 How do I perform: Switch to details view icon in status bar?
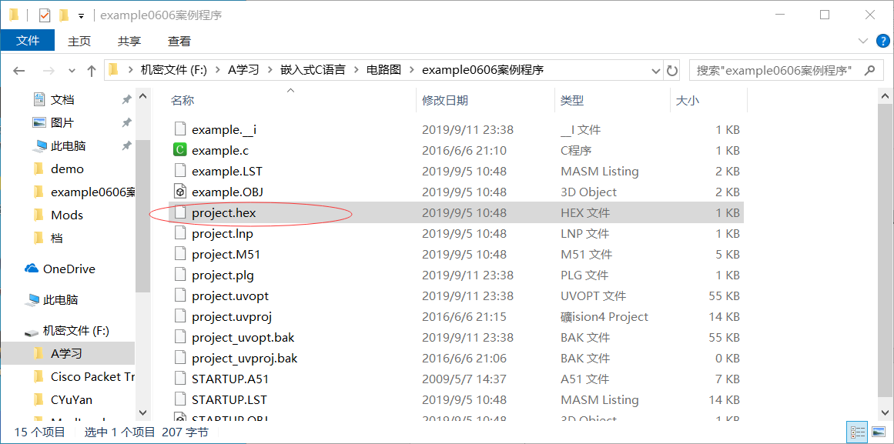point(855,432)
